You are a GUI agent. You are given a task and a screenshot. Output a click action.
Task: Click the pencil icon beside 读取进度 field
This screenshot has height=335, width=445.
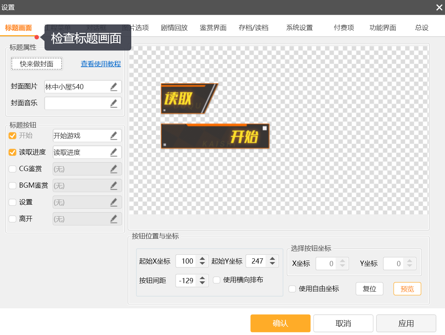pyautogui.click(x=113, y=153)
